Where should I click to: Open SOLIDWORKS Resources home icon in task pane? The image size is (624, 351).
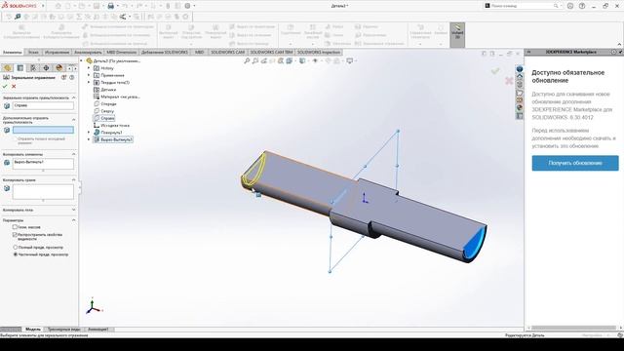point(520,76)
